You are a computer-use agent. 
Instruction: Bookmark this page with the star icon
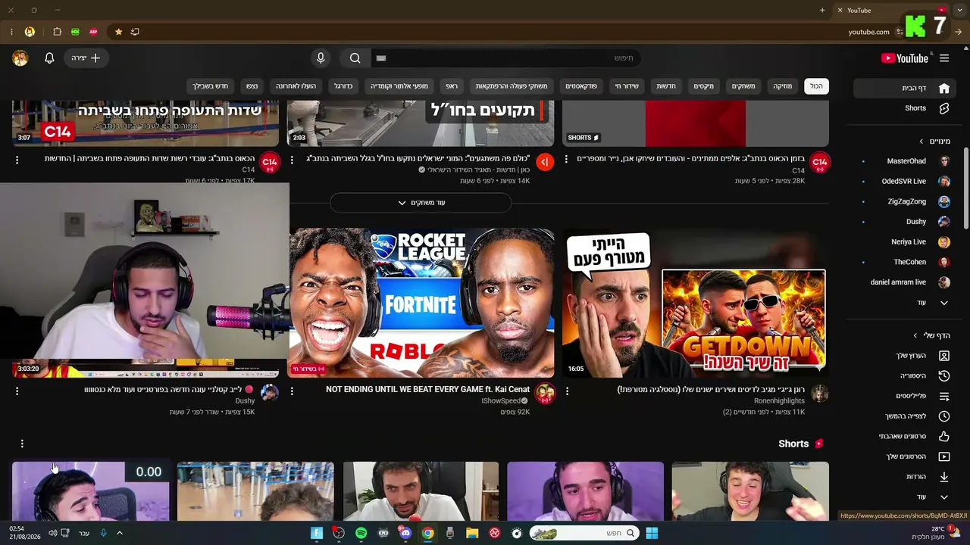[x=118, y=32]
